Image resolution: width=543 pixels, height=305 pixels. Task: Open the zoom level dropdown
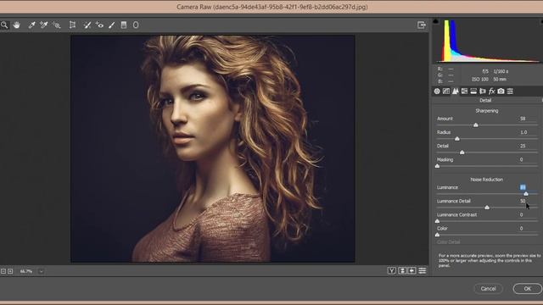coord(42,271)
